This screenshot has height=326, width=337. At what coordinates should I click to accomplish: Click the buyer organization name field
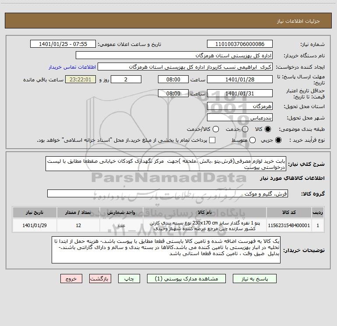pyautogui.click(x=174, y=56)
